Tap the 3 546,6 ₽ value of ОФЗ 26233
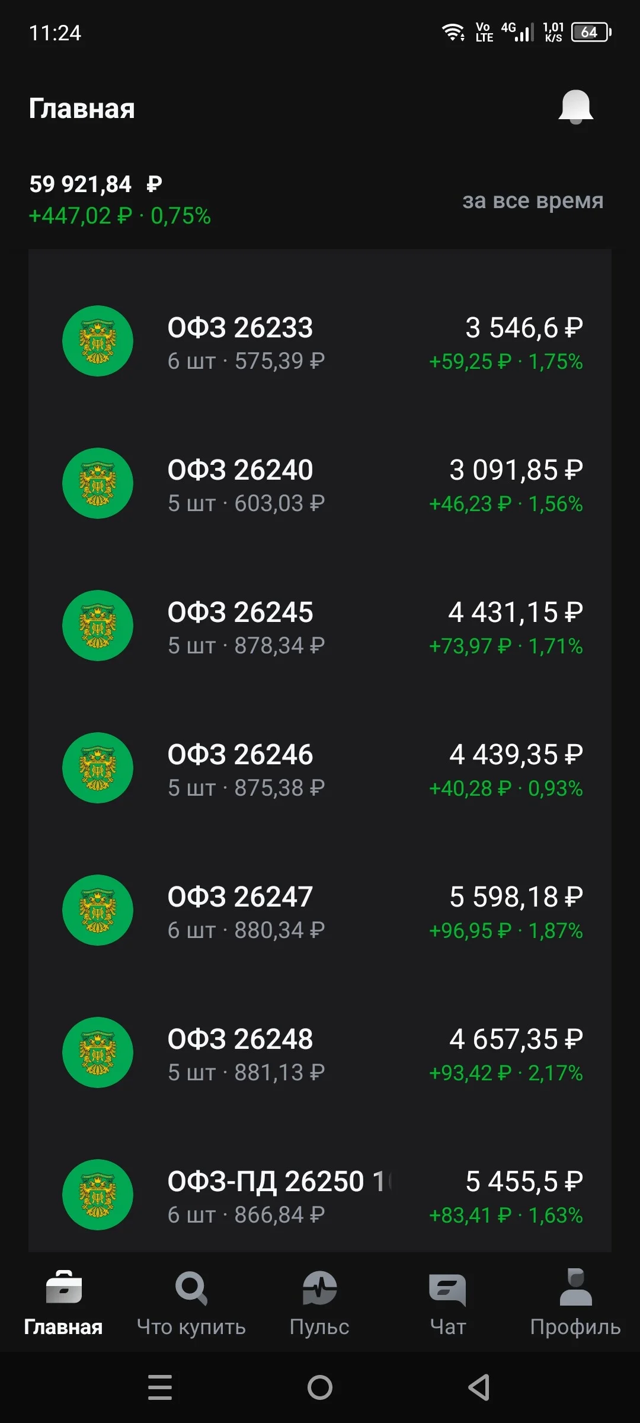This screenshot has width=640, height=1423. [x=524, y=328]
